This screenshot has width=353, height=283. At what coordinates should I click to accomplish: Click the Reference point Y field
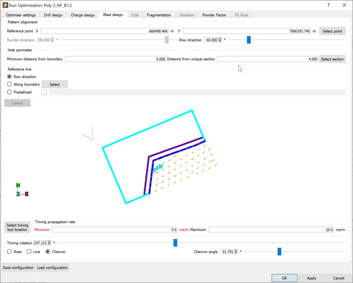coord(247,31)
